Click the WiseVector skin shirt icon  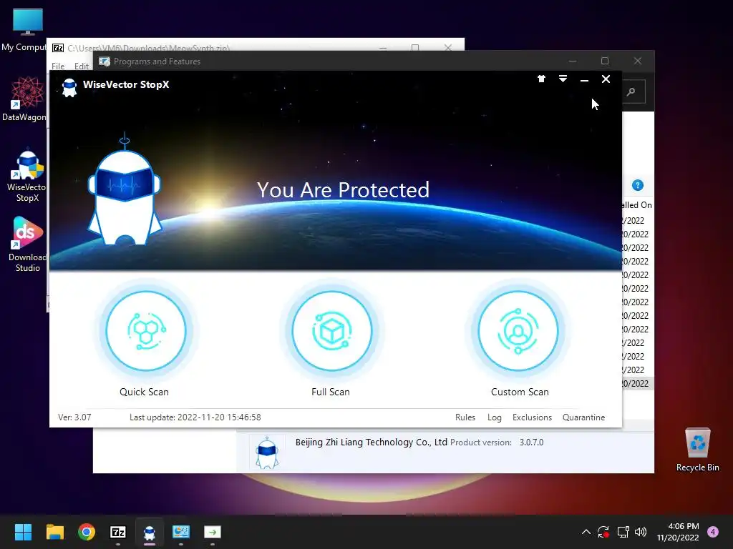click(x=541, y=79)
